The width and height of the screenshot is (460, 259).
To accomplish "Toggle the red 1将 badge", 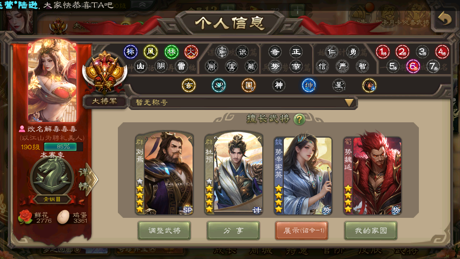I will (x=383, y=52).
